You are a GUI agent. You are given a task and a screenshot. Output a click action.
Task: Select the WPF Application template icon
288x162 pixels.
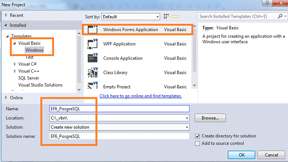[x=92, y=44]
